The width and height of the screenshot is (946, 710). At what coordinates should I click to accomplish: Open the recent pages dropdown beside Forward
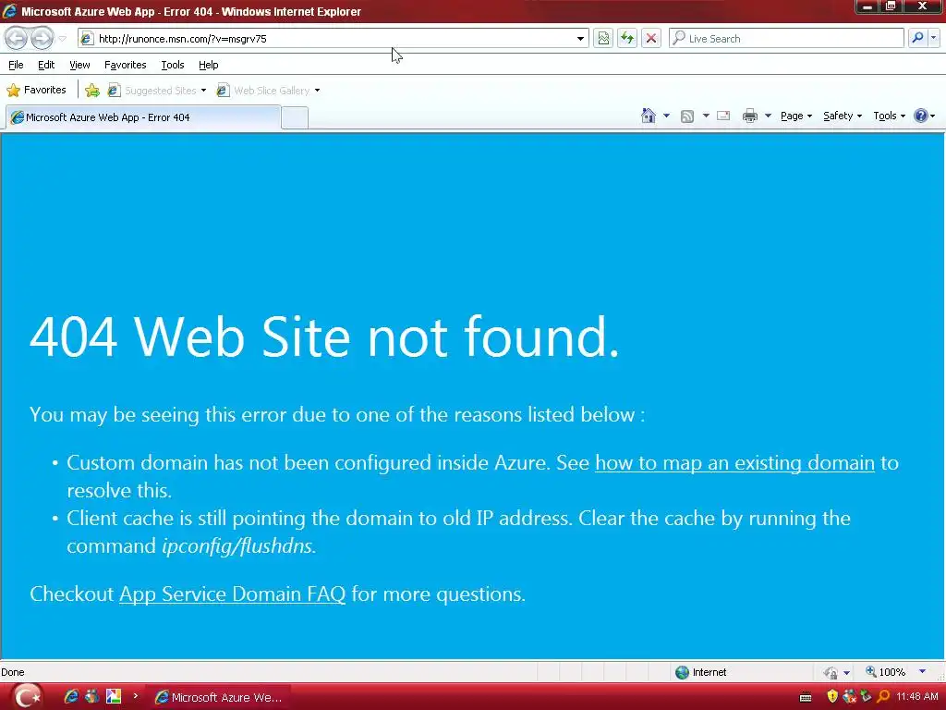click(x=62, y=39)
